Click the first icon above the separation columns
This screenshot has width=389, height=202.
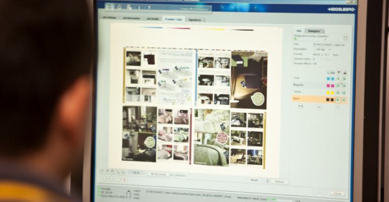pos(328,72)
